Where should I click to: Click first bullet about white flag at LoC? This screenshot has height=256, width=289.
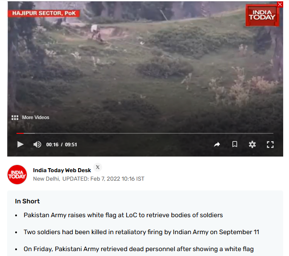coord(123,215)
